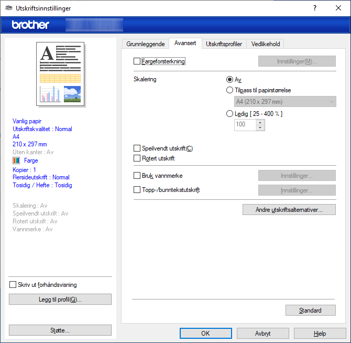Switch to the Grunnleggende tab
Viewport: 351px width, 343px height.
tap(145, 44)
